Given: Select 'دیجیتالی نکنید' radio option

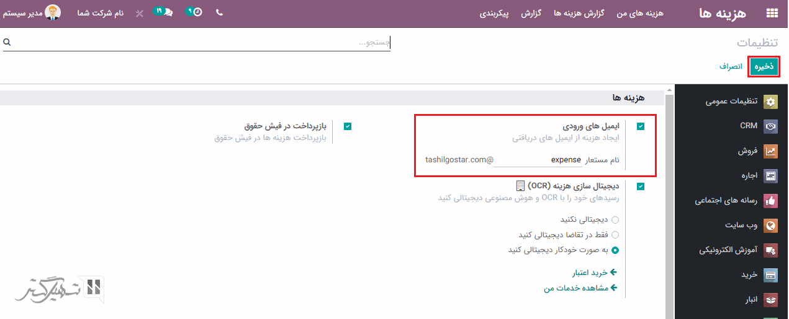Looking at the screenshot, I should tap(615, 220).
